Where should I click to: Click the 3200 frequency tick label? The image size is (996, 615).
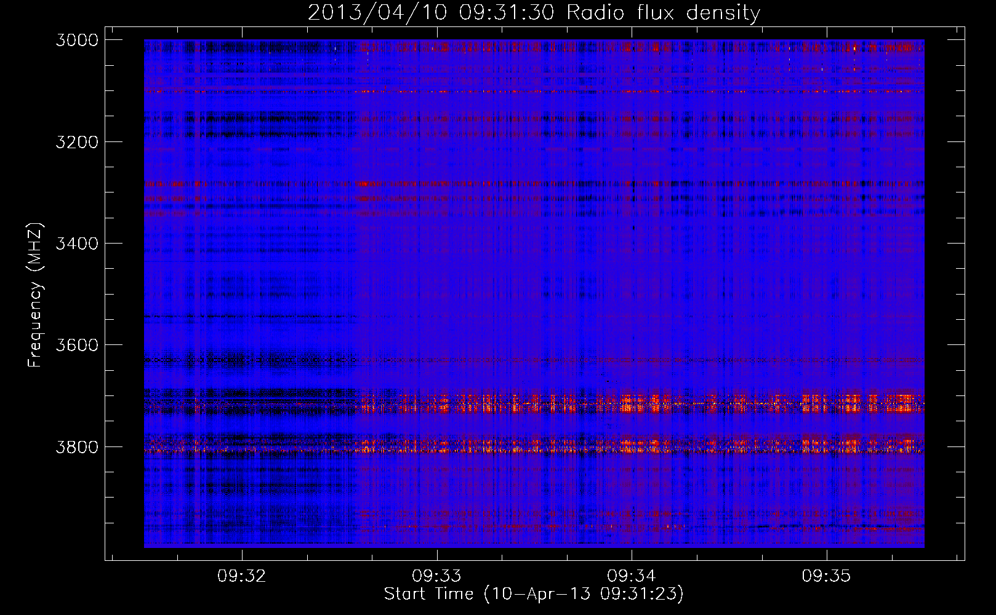click(77, 142)
